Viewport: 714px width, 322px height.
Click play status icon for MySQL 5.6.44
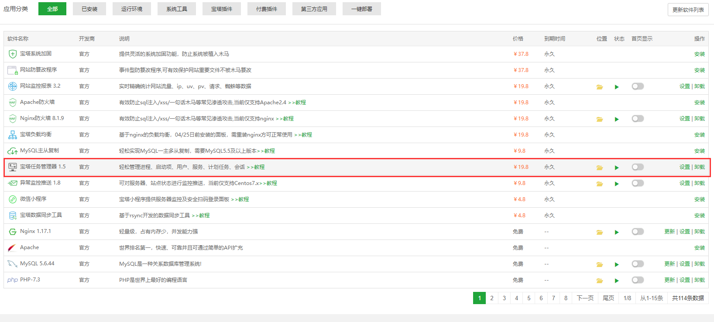(617, 264)
